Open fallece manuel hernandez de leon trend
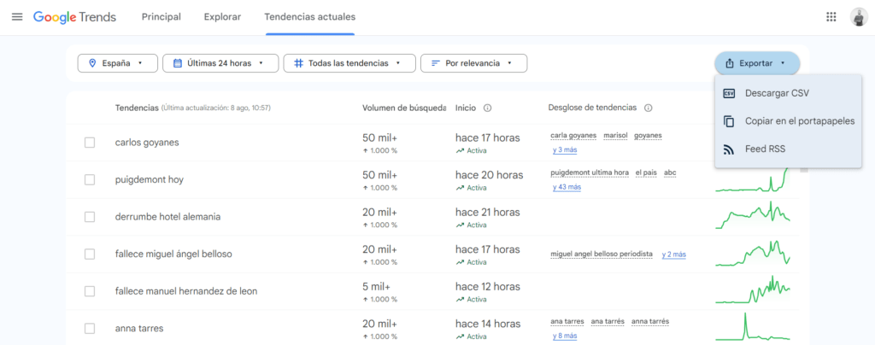 click(185, 291)
